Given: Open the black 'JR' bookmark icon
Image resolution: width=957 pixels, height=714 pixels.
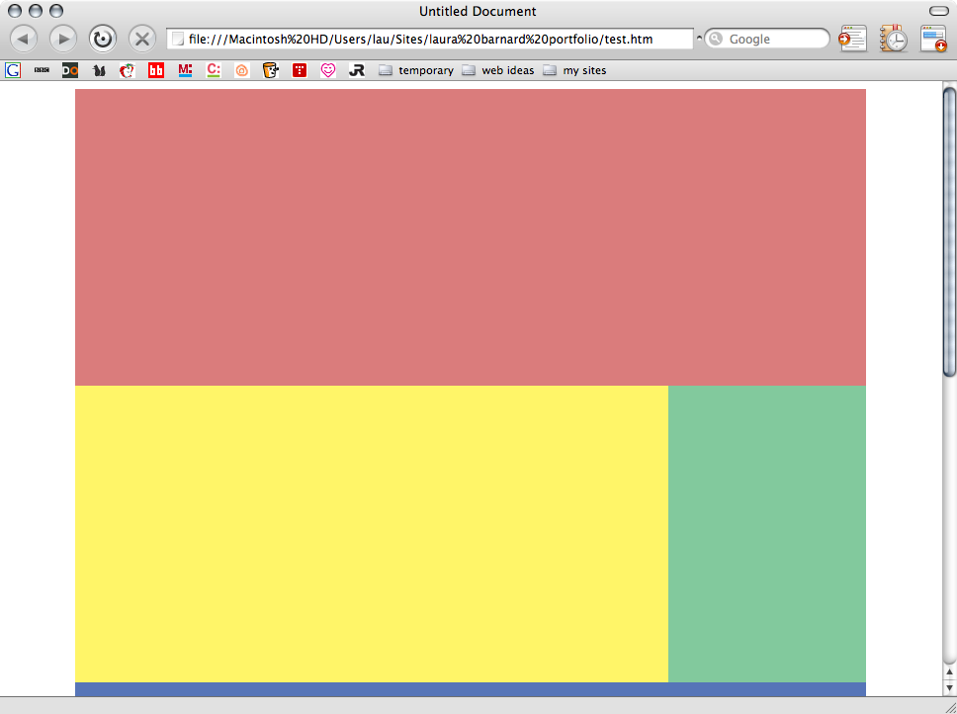Looking at the screenshot, I should click(x=357, y=71).
